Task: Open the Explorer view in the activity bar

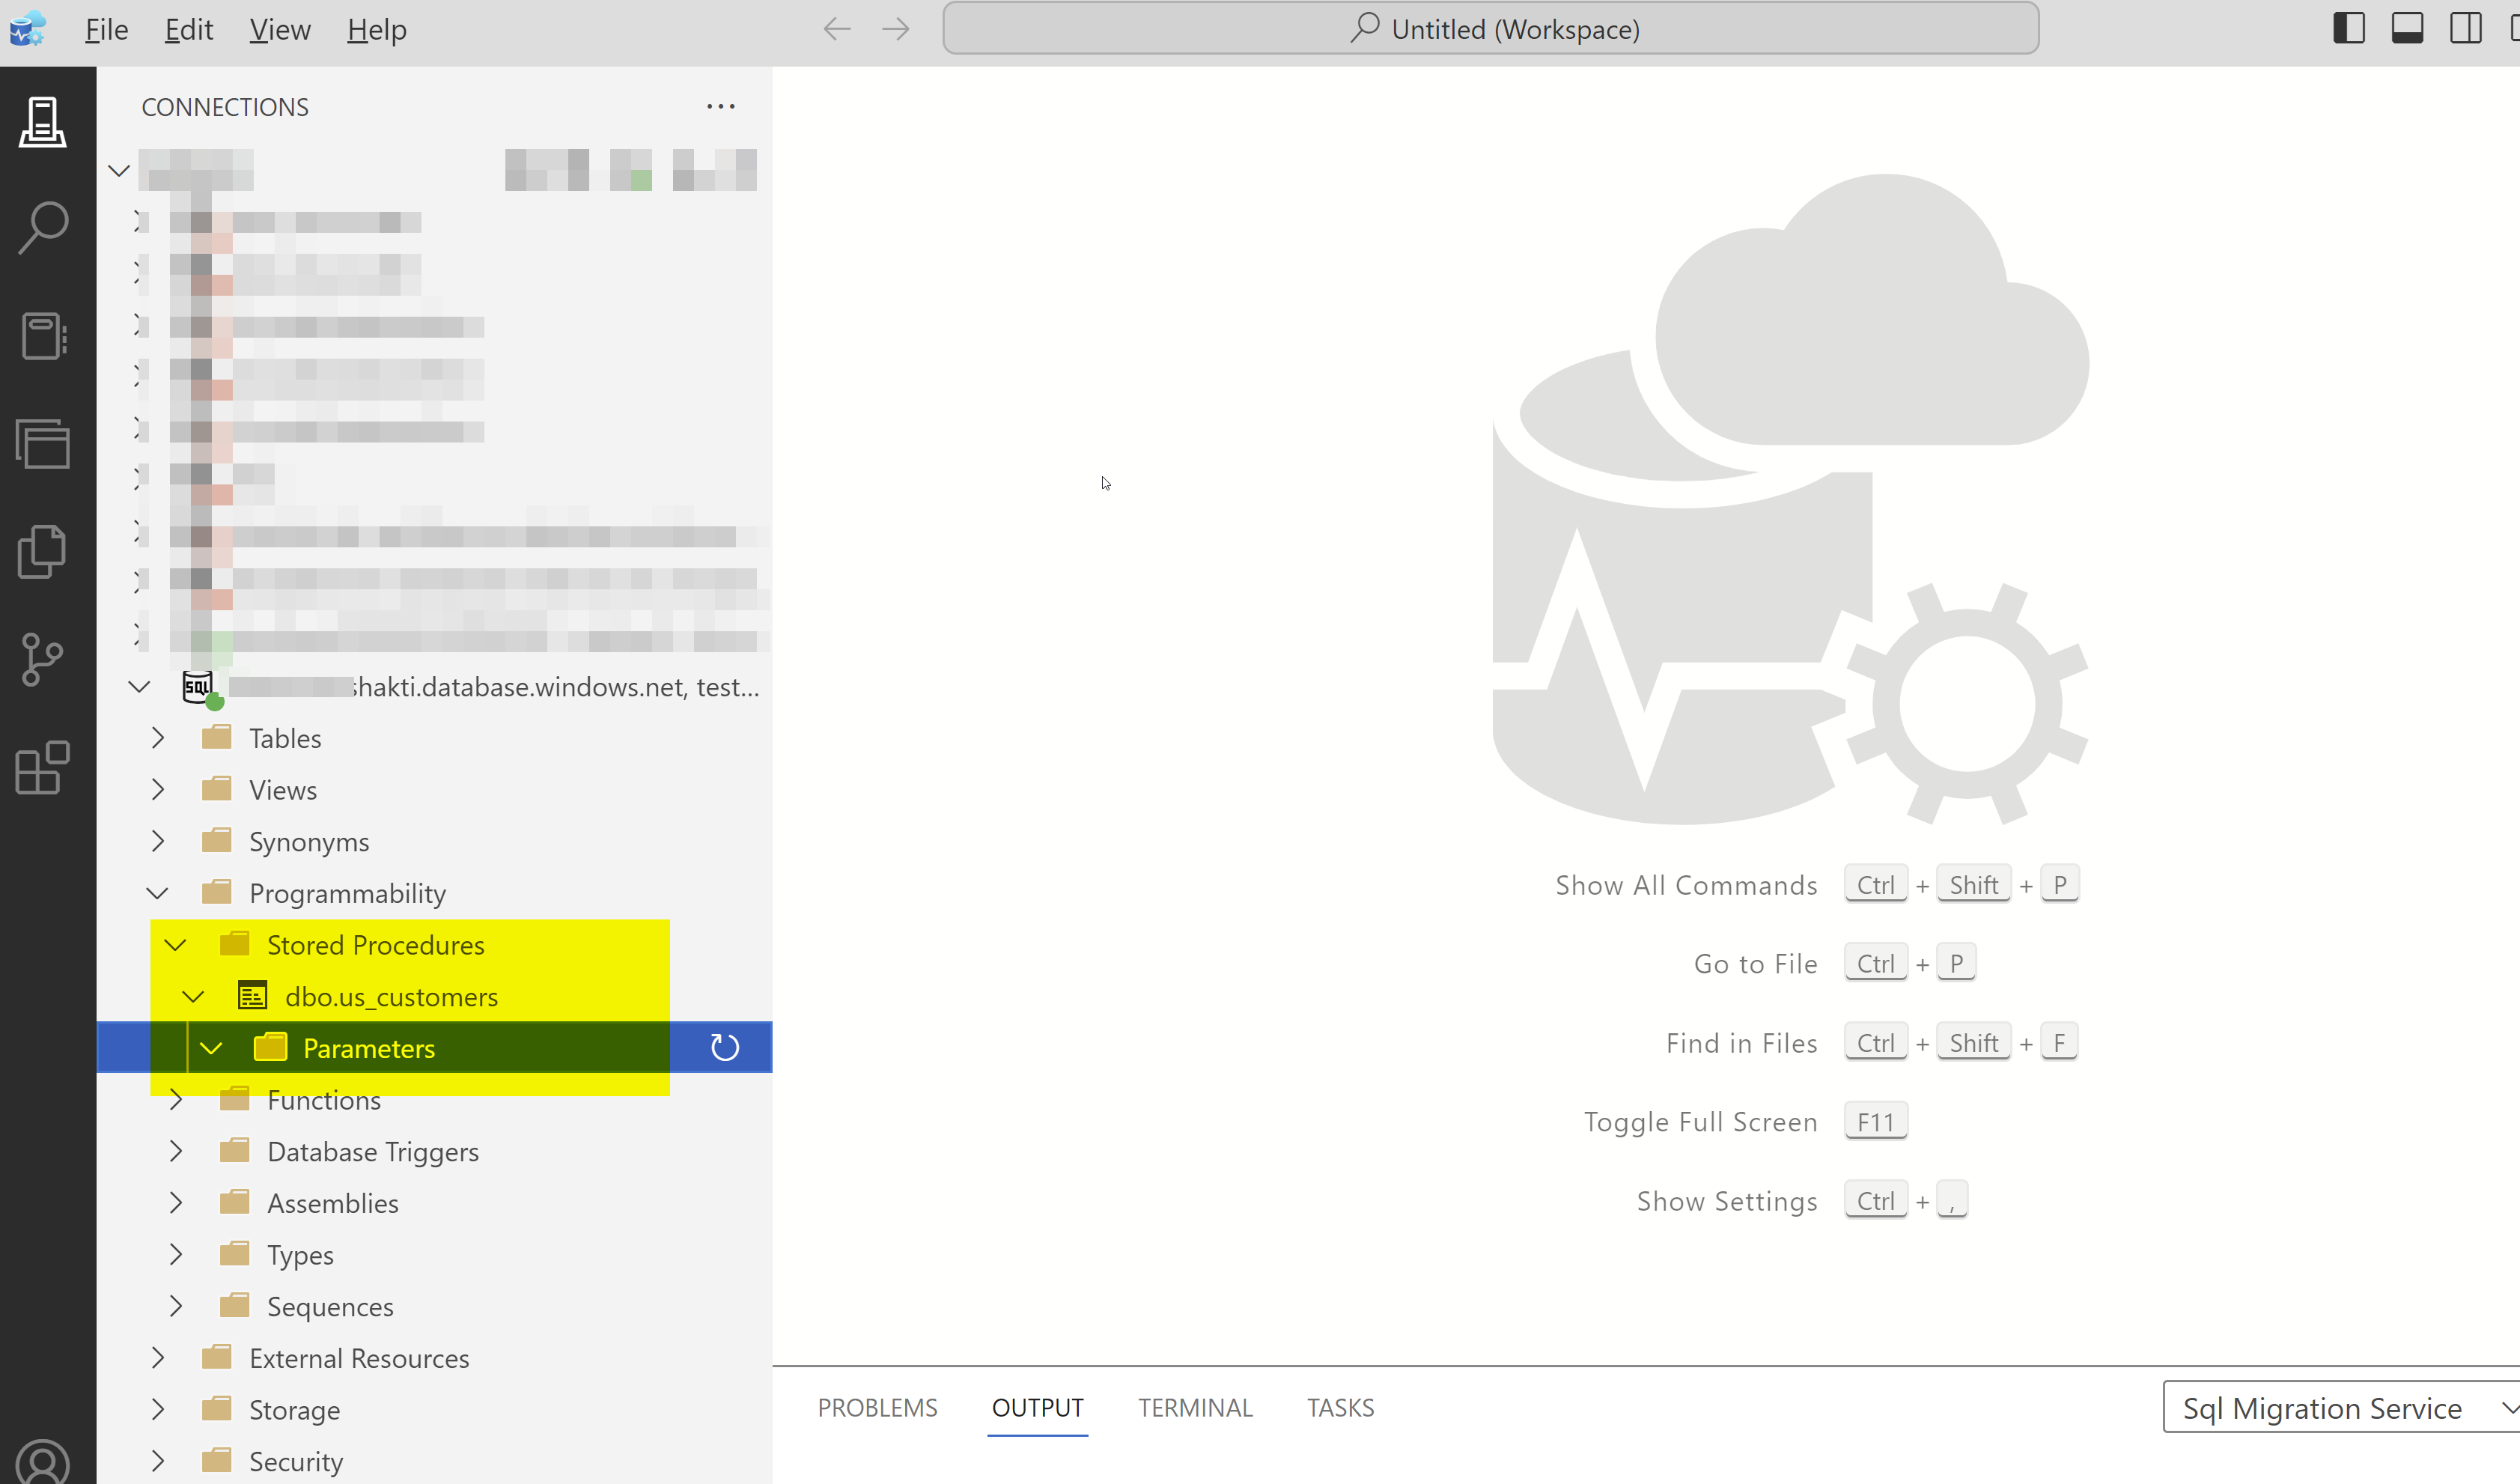Action: pyautogui.click(x=42, y=551)
